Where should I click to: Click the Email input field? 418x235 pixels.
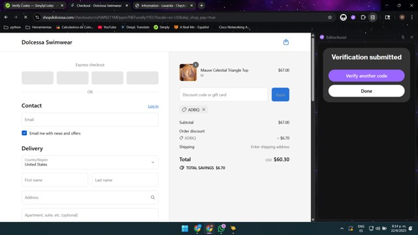coord(90,119)
